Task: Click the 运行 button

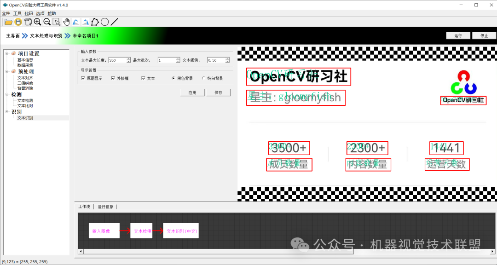Action: [x=458, y=35]
